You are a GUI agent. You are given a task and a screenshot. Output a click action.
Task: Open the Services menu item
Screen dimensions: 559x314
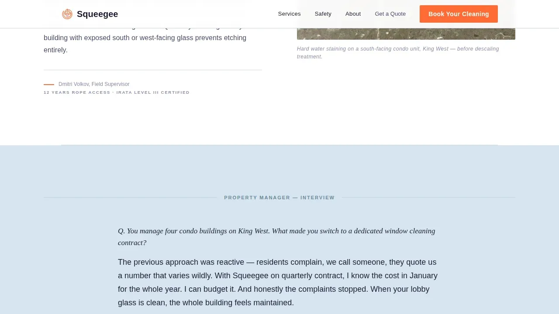(x=289, y=14)
